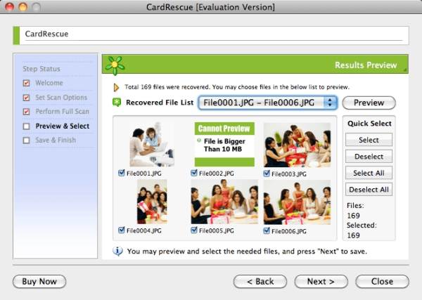This screenshot has height=300, width=422.
Task: Select the File0004.JPG thumbnail
Action: tap(152, 202)
